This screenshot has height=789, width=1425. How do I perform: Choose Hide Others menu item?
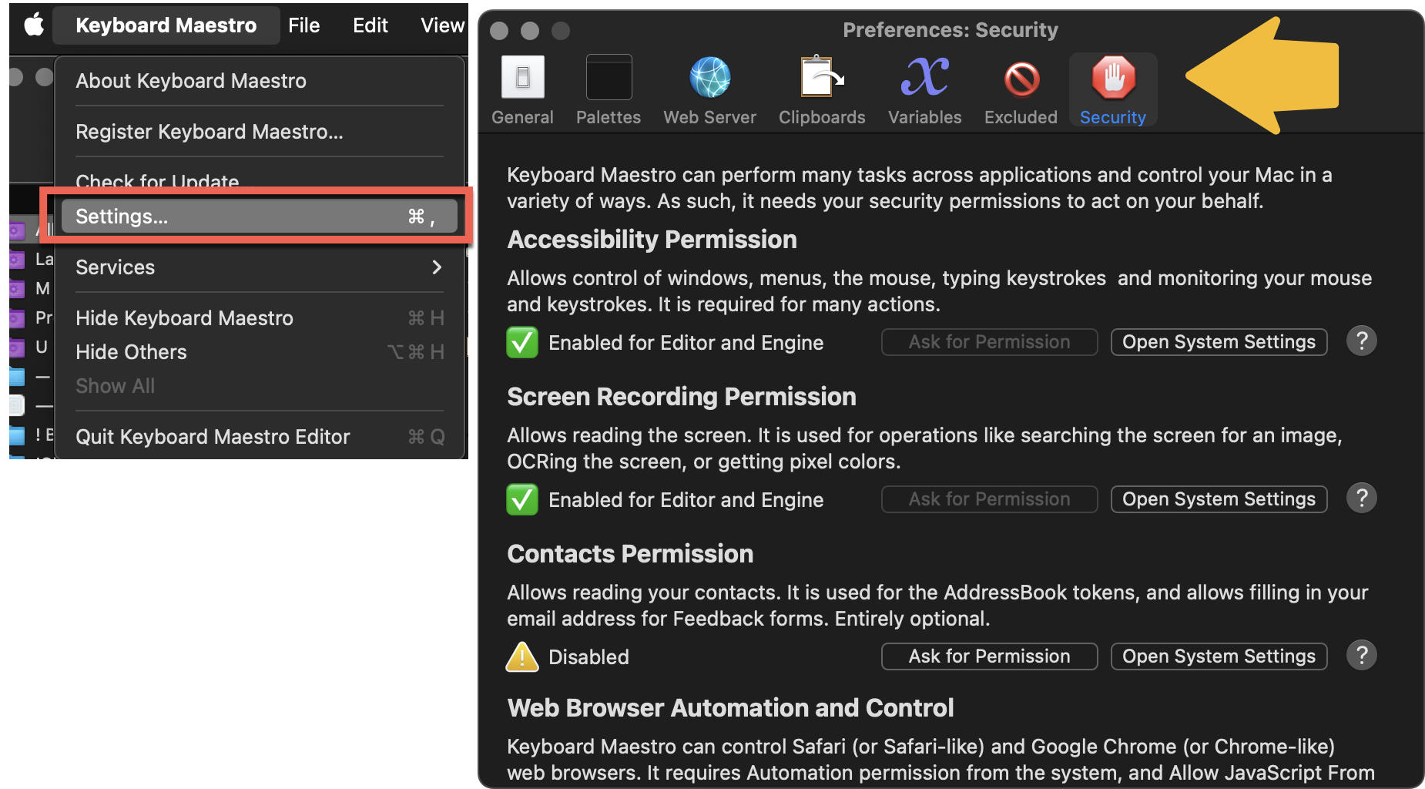(260, 352)
